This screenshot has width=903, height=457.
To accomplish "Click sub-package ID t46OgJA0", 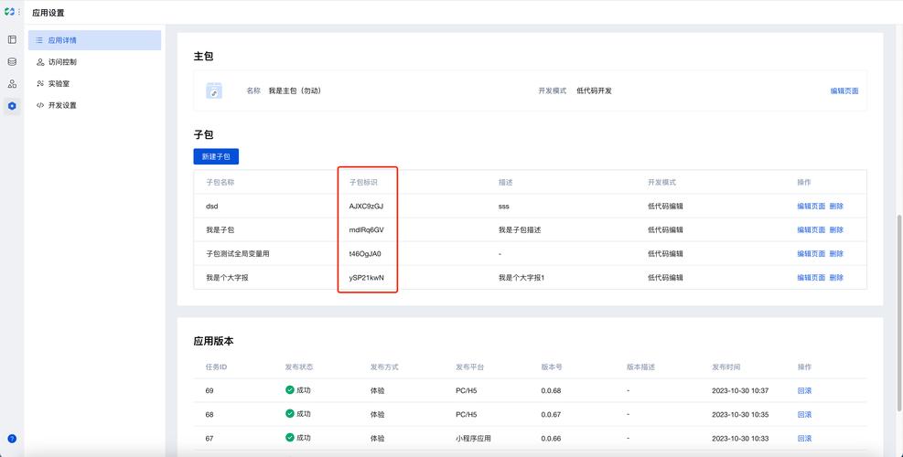I will coord(365,254).
